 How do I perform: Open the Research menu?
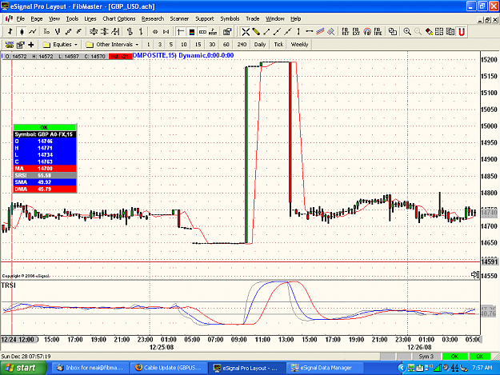pos(153,19)
